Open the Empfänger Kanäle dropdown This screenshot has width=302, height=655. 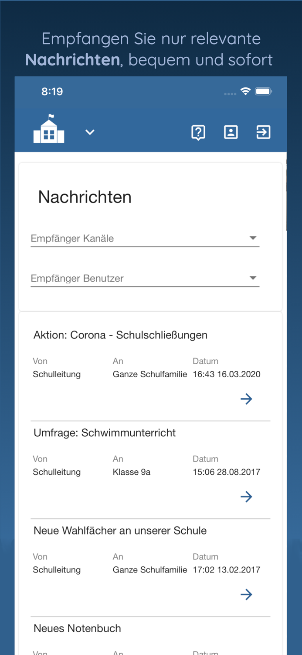click(x=145, y=238)
